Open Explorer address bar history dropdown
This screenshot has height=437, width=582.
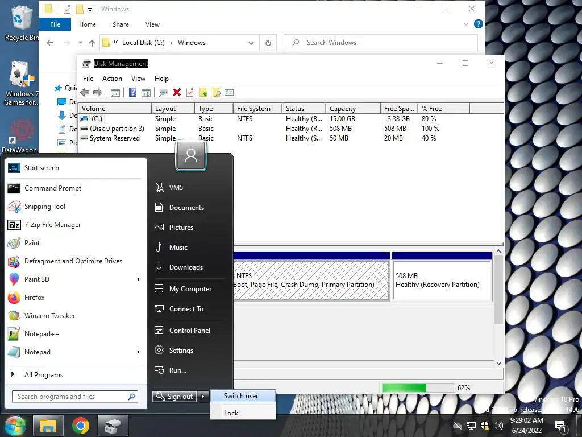click(x=251, y=43)
